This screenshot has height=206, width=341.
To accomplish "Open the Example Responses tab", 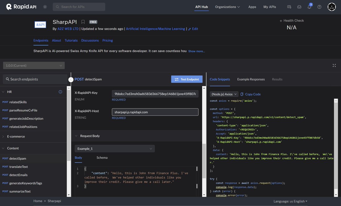I will tap(251, 79).
